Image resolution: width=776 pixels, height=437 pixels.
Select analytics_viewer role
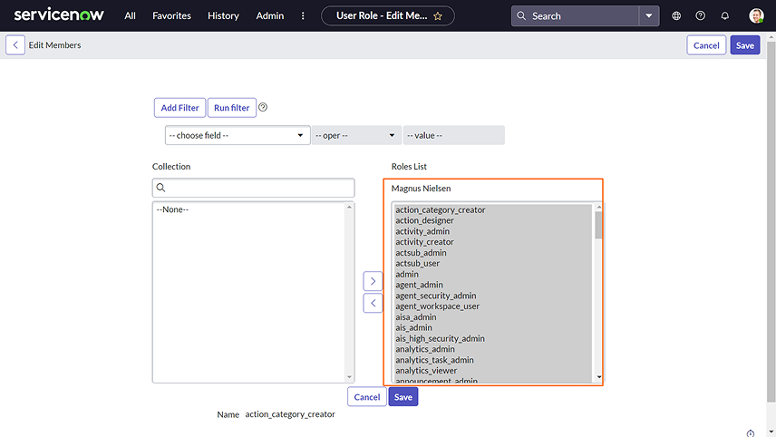pos(493,371)
